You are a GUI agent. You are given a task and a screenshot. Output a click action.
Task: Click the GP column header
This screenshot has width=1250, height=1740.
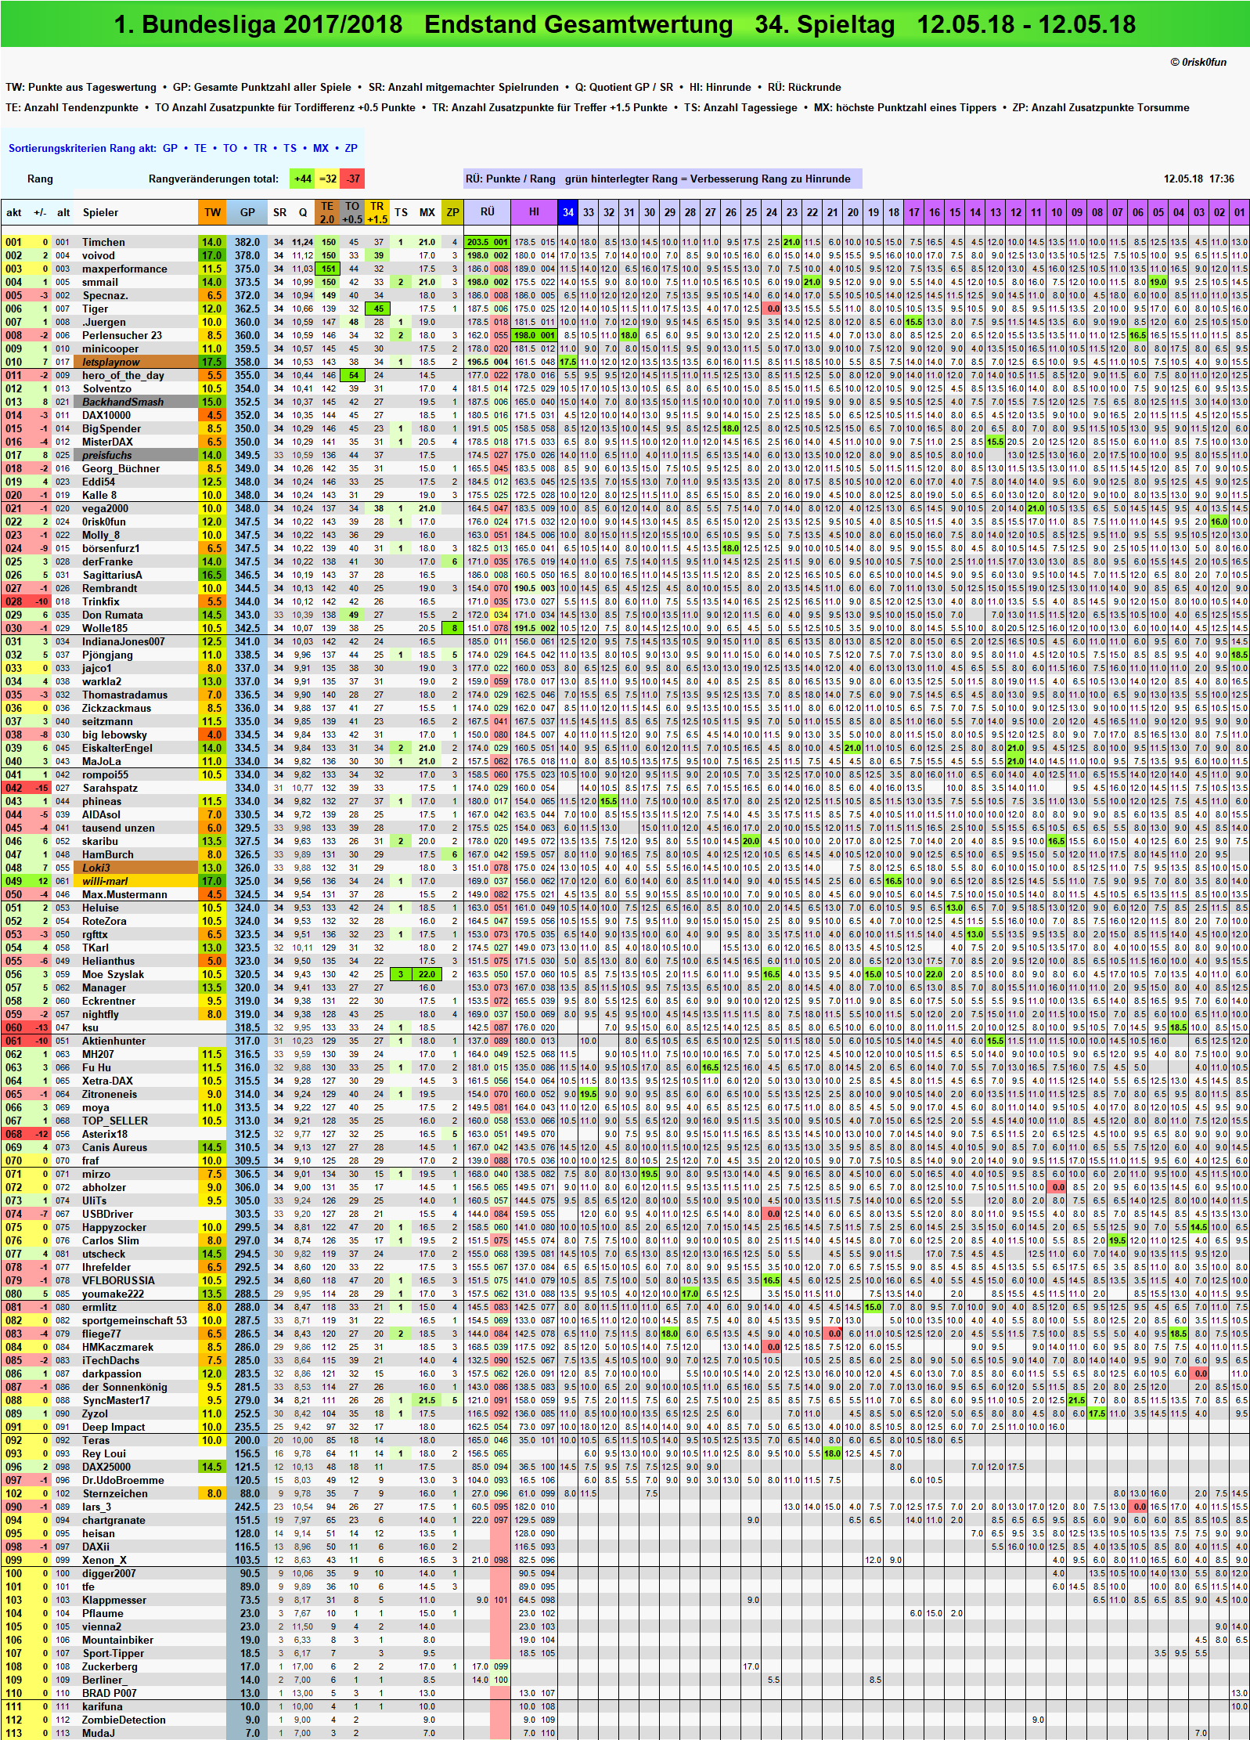(x=247, y=212)
